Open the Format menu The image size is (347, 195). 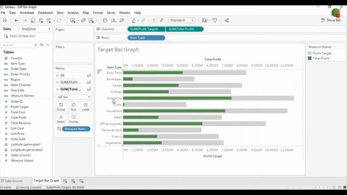tap(98, 13)
